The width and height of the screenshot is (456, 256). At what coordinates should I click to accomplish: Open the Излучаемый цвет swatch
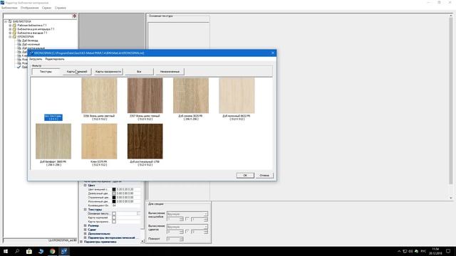[114, 201]
